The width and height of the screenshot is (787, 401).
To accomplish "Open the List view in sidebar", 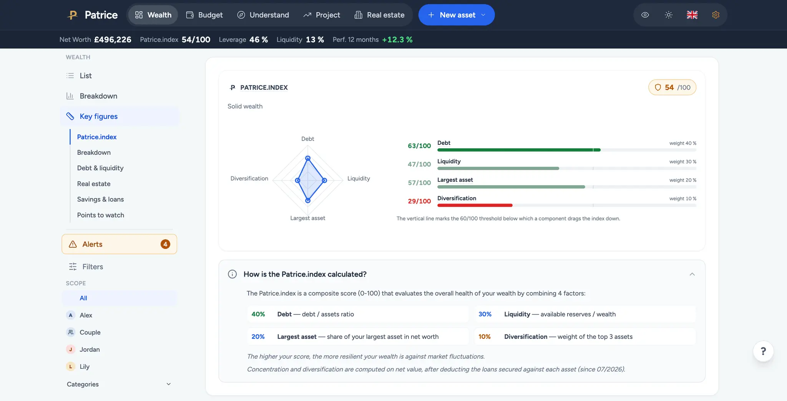I will click(x=119, y=76).
